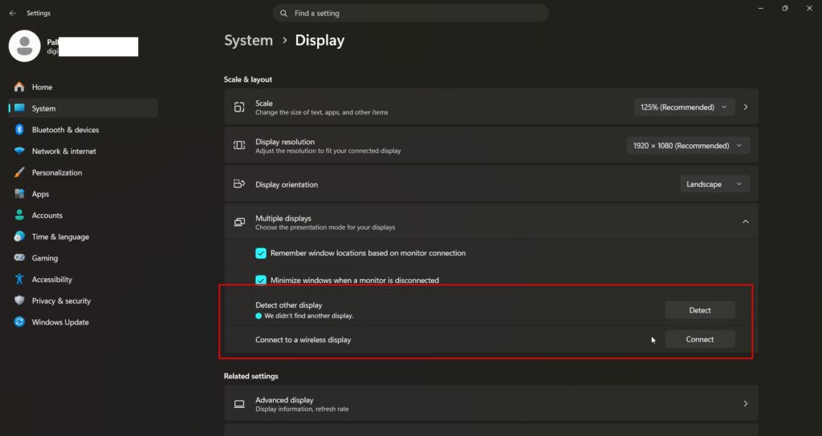The image size is (822, 436).
Task: Click the Find a setting search box
Action: 410,13
